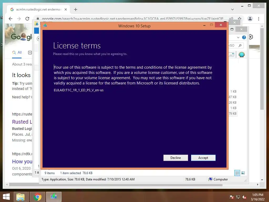
Task: Open Chrome's three-dot menu
Action: pyautogui.click(x=258, y=19)
